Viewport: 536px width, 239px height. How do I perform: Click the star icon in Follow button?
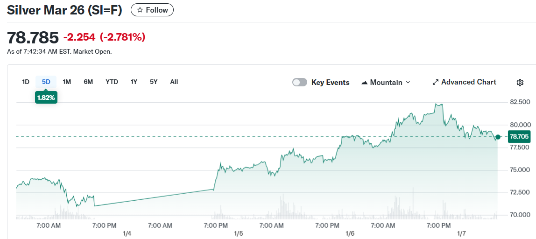point(140,10)
